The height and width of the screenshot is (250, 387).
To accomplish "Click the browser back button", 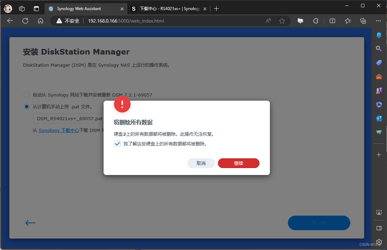I will pyautogui.click(x=10, y=21).
